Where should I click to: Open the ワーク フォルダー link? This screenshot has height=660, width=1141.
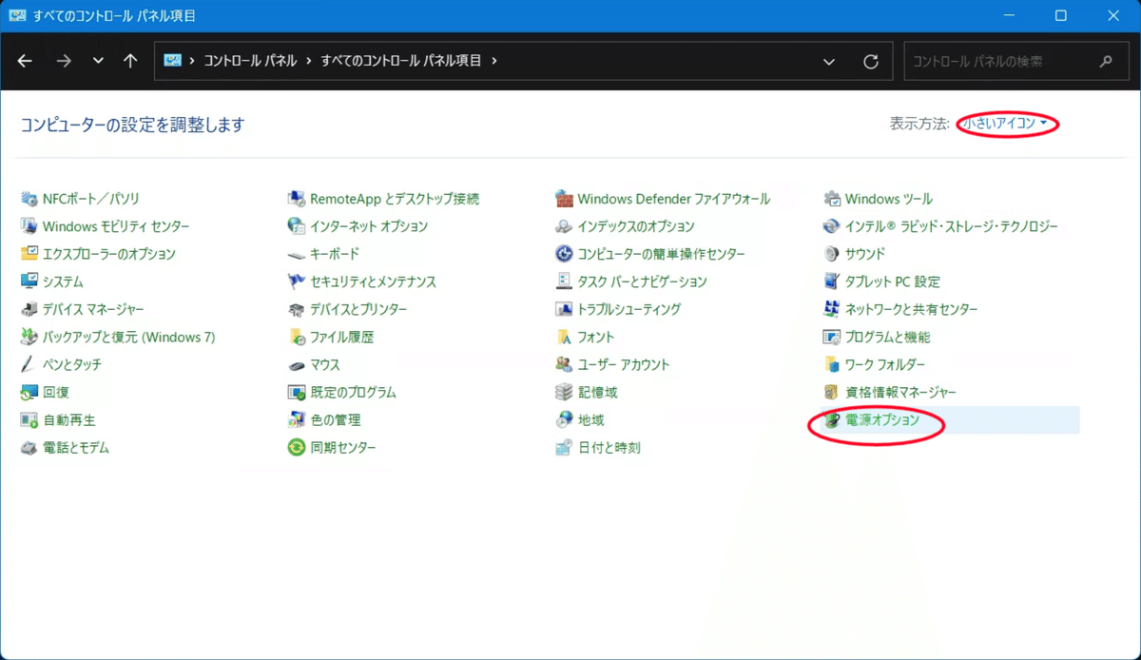885,364
